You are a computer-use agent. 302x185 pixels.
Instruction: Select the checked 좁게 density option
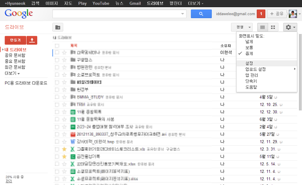coord(249,54)
